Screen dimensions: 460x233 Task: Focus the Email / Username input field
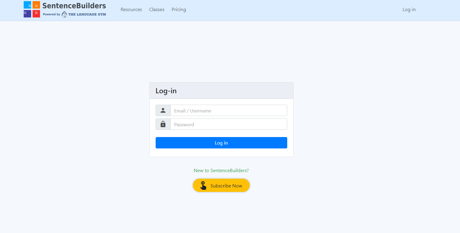[229, 110]
